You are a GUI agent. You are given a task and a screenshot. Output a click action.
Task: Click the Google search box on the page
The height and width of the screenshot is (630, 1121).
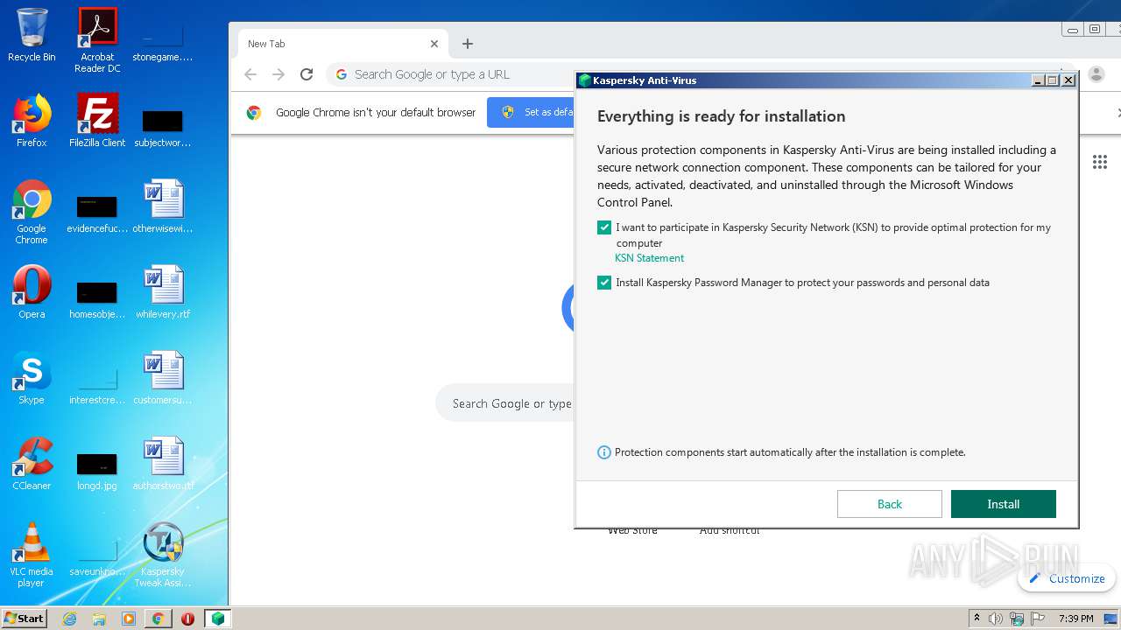coord(505,403)
